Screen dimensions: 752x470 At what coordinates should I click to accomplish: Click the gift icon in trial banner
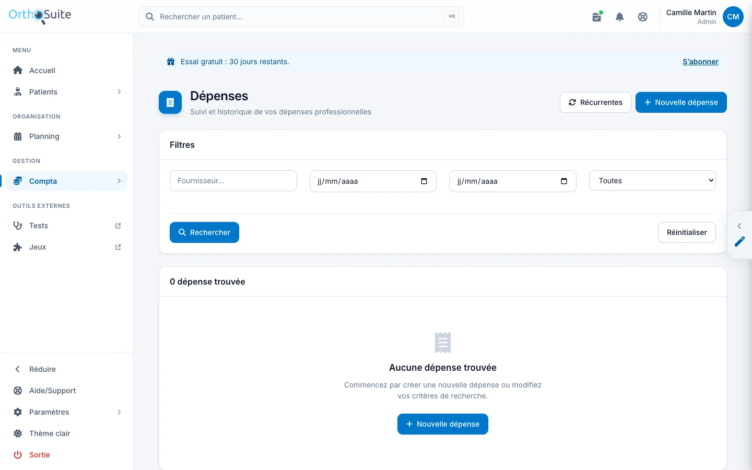click(171, 62)
